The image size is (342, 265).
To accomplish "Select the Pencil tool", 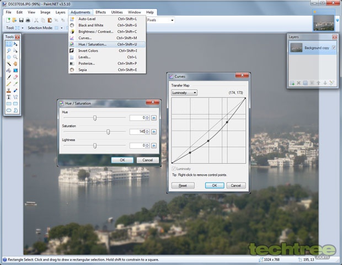I will tap(9, 84).
